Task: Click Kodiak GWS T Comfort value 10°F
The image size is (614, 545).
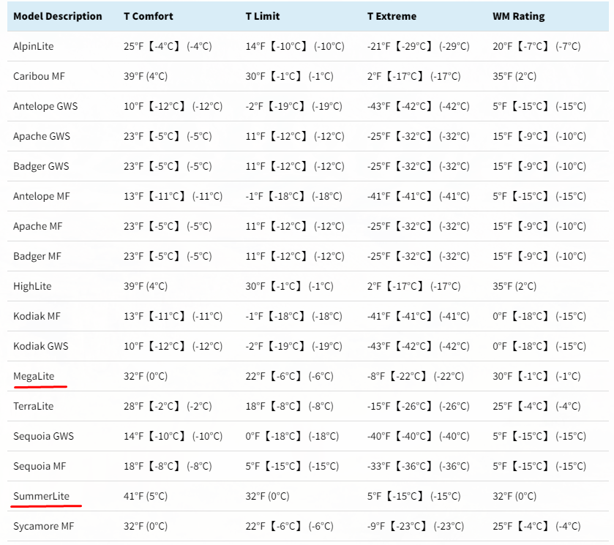Action: [x=133, y=346]
